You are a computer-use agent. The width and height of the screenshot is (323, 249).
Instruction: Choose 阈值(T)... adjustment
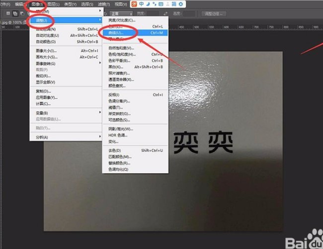coord(135,108)
